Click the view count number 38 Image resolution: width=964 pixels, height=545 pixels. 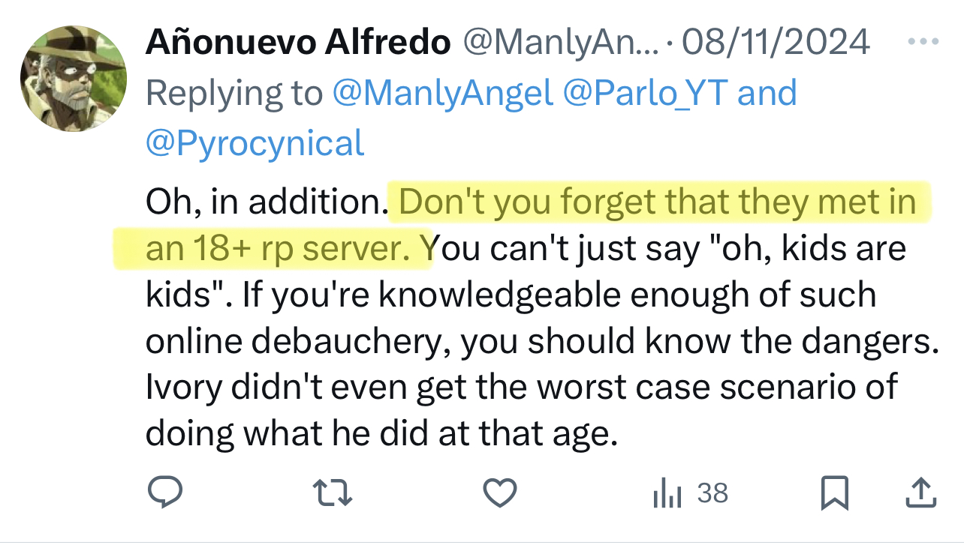point(712,493)
